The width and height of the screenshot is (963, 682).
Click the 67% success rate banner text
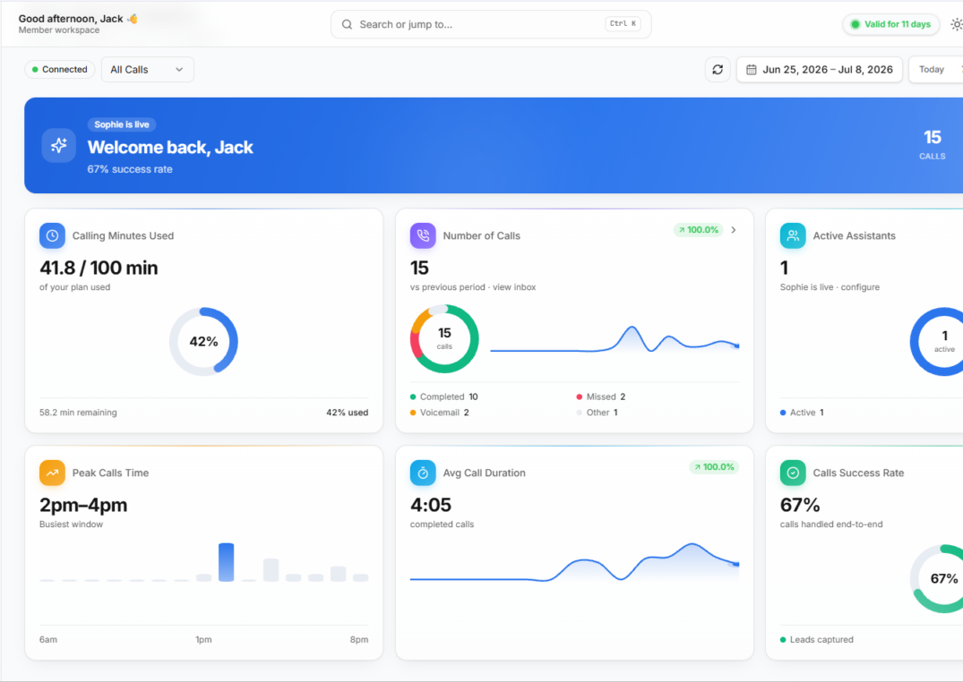pos(130,169)
